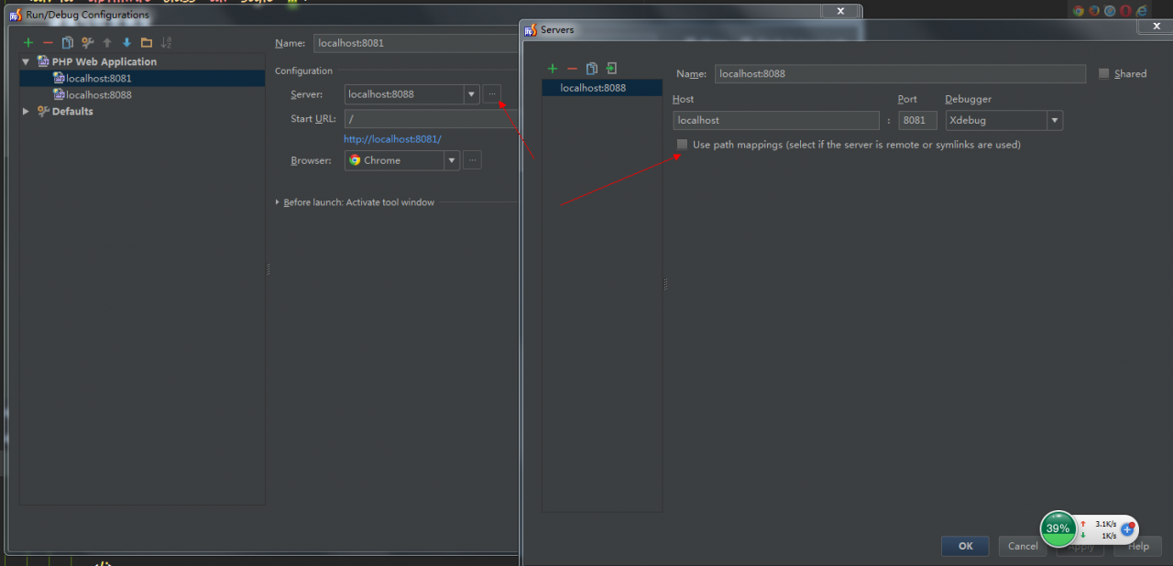Remove configuration with red minus, Run/Debug window
Screen dimensions: 1173x566
tap(48, 42)
